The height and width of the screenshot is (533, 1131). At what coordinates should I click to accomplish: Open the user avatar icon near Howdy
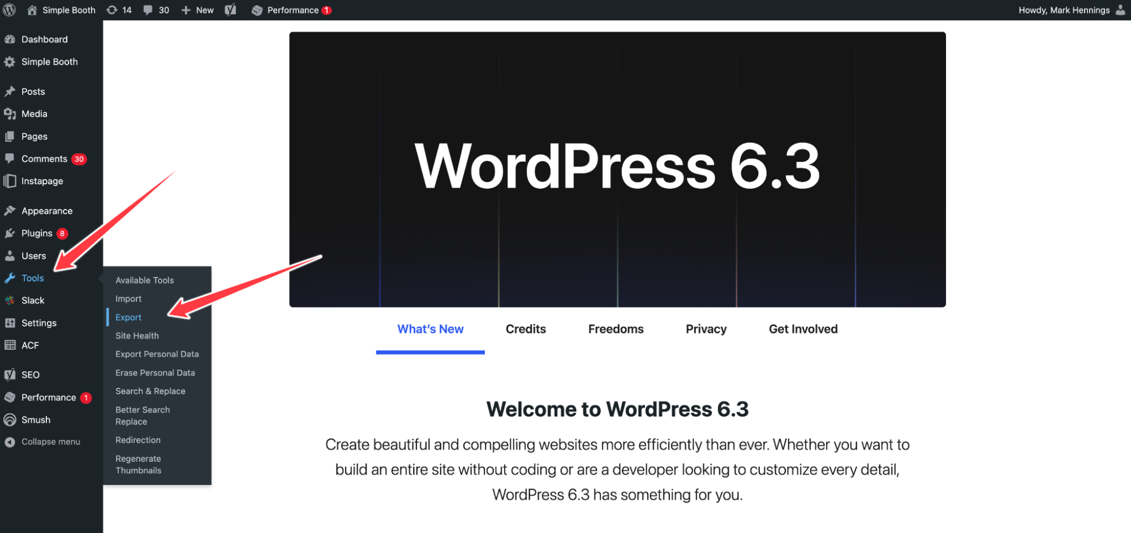click(x=1120, y=10)
